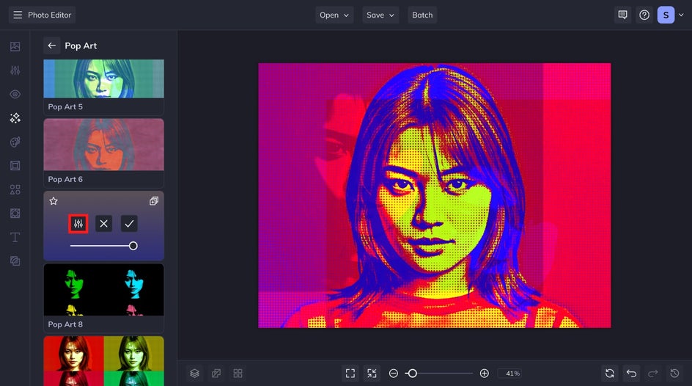Fit image to screen icon
This screenshot has height=386, width=692.
tap(350, 374)
